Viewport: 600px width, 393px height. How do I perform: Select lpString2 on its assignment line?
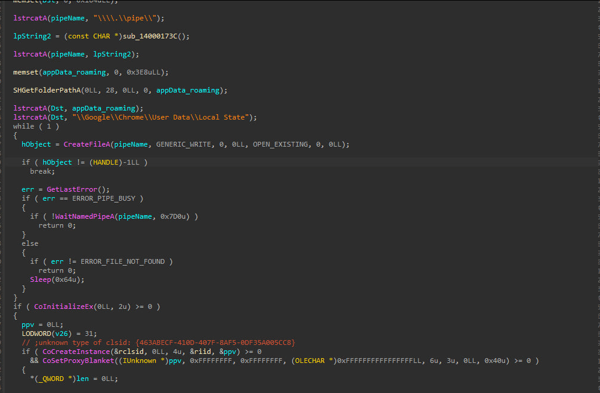32,36
